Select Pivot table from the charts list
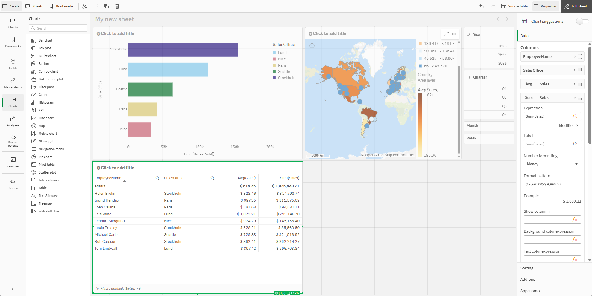 (x=46, y=165)
